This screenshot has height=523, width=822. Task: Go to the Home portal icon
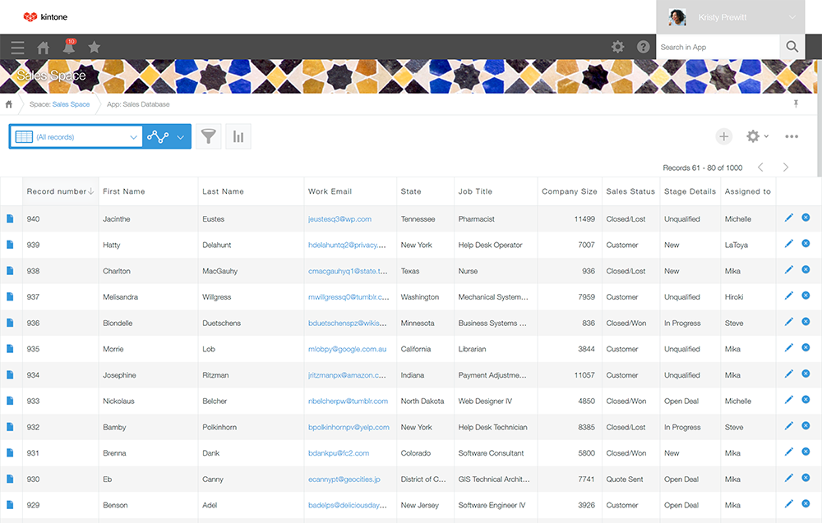coord(43,48)
